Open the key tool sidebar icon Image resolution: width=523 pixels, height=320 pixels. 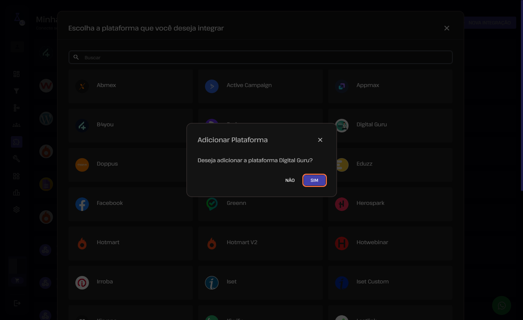click(16, 158)
